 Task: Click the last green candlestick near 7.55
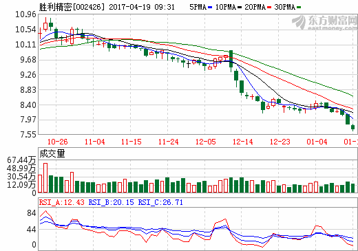pyautogui.click(x=353, y=127)
